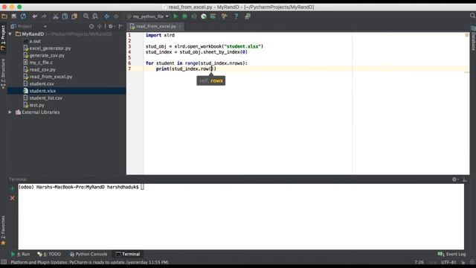This screenshot has width=476, height=268.
Task: Click the Search Everywhere magnifier icon
Action: [472, 16]
